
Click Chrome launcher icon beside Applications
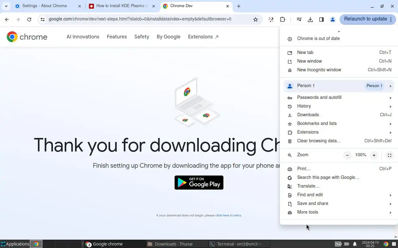pyautogui.click(x=36, y=244)
